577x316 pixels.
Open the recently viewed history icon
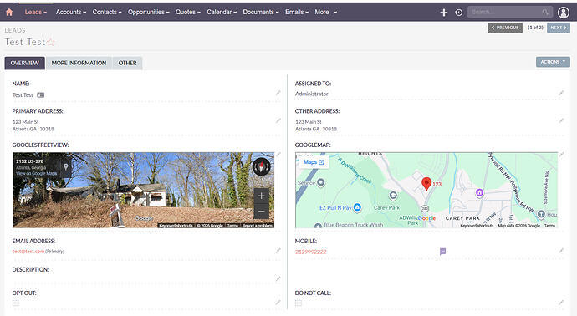(x=458, y=13)
